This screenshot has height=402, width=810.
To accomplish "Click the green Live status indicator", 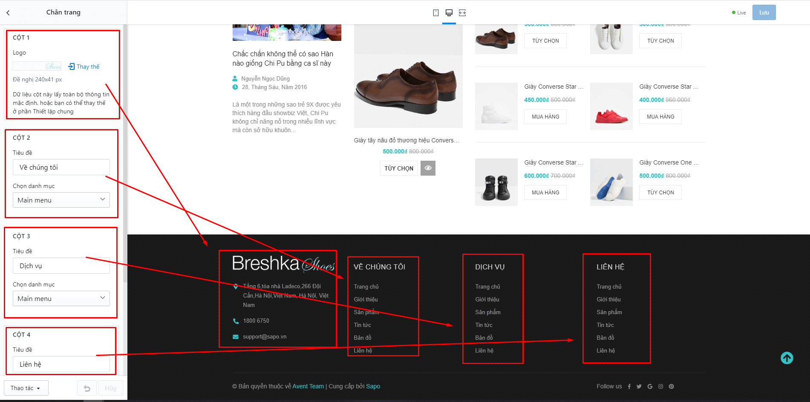I will coord(739,13).
